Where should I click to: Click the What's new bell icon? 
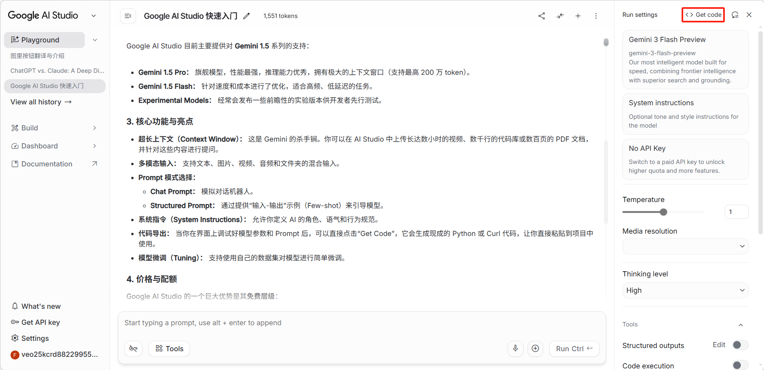tap(15, 306)
